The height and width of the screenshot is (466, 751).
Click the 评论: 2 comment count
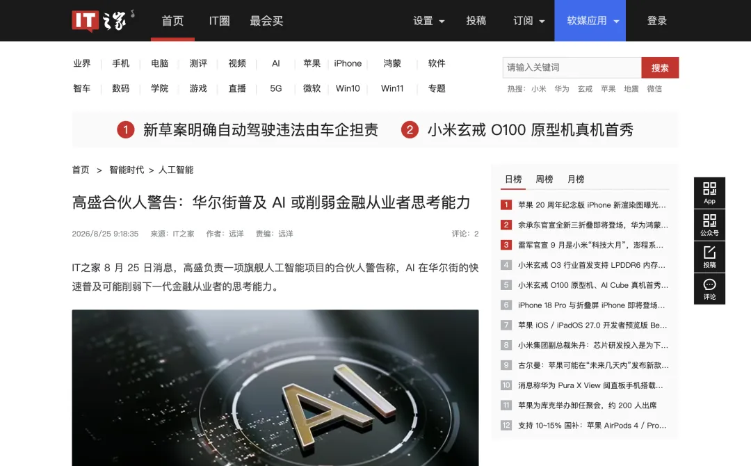click(465, 234)
